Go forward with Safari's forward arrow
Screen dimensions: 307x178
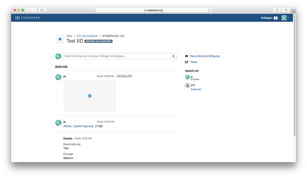click(34, 10)
